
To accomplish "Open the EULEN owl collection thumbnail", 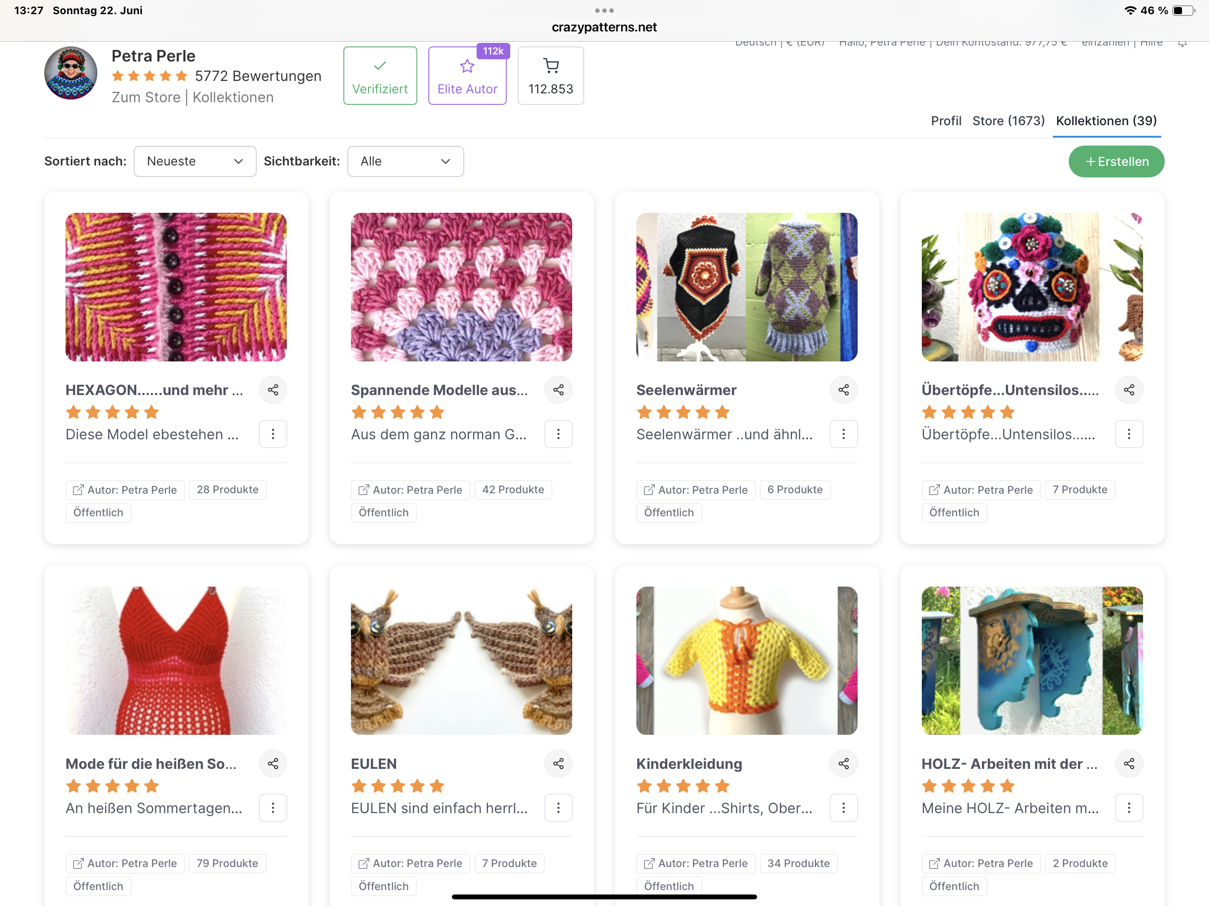I will tap(461, 660).
